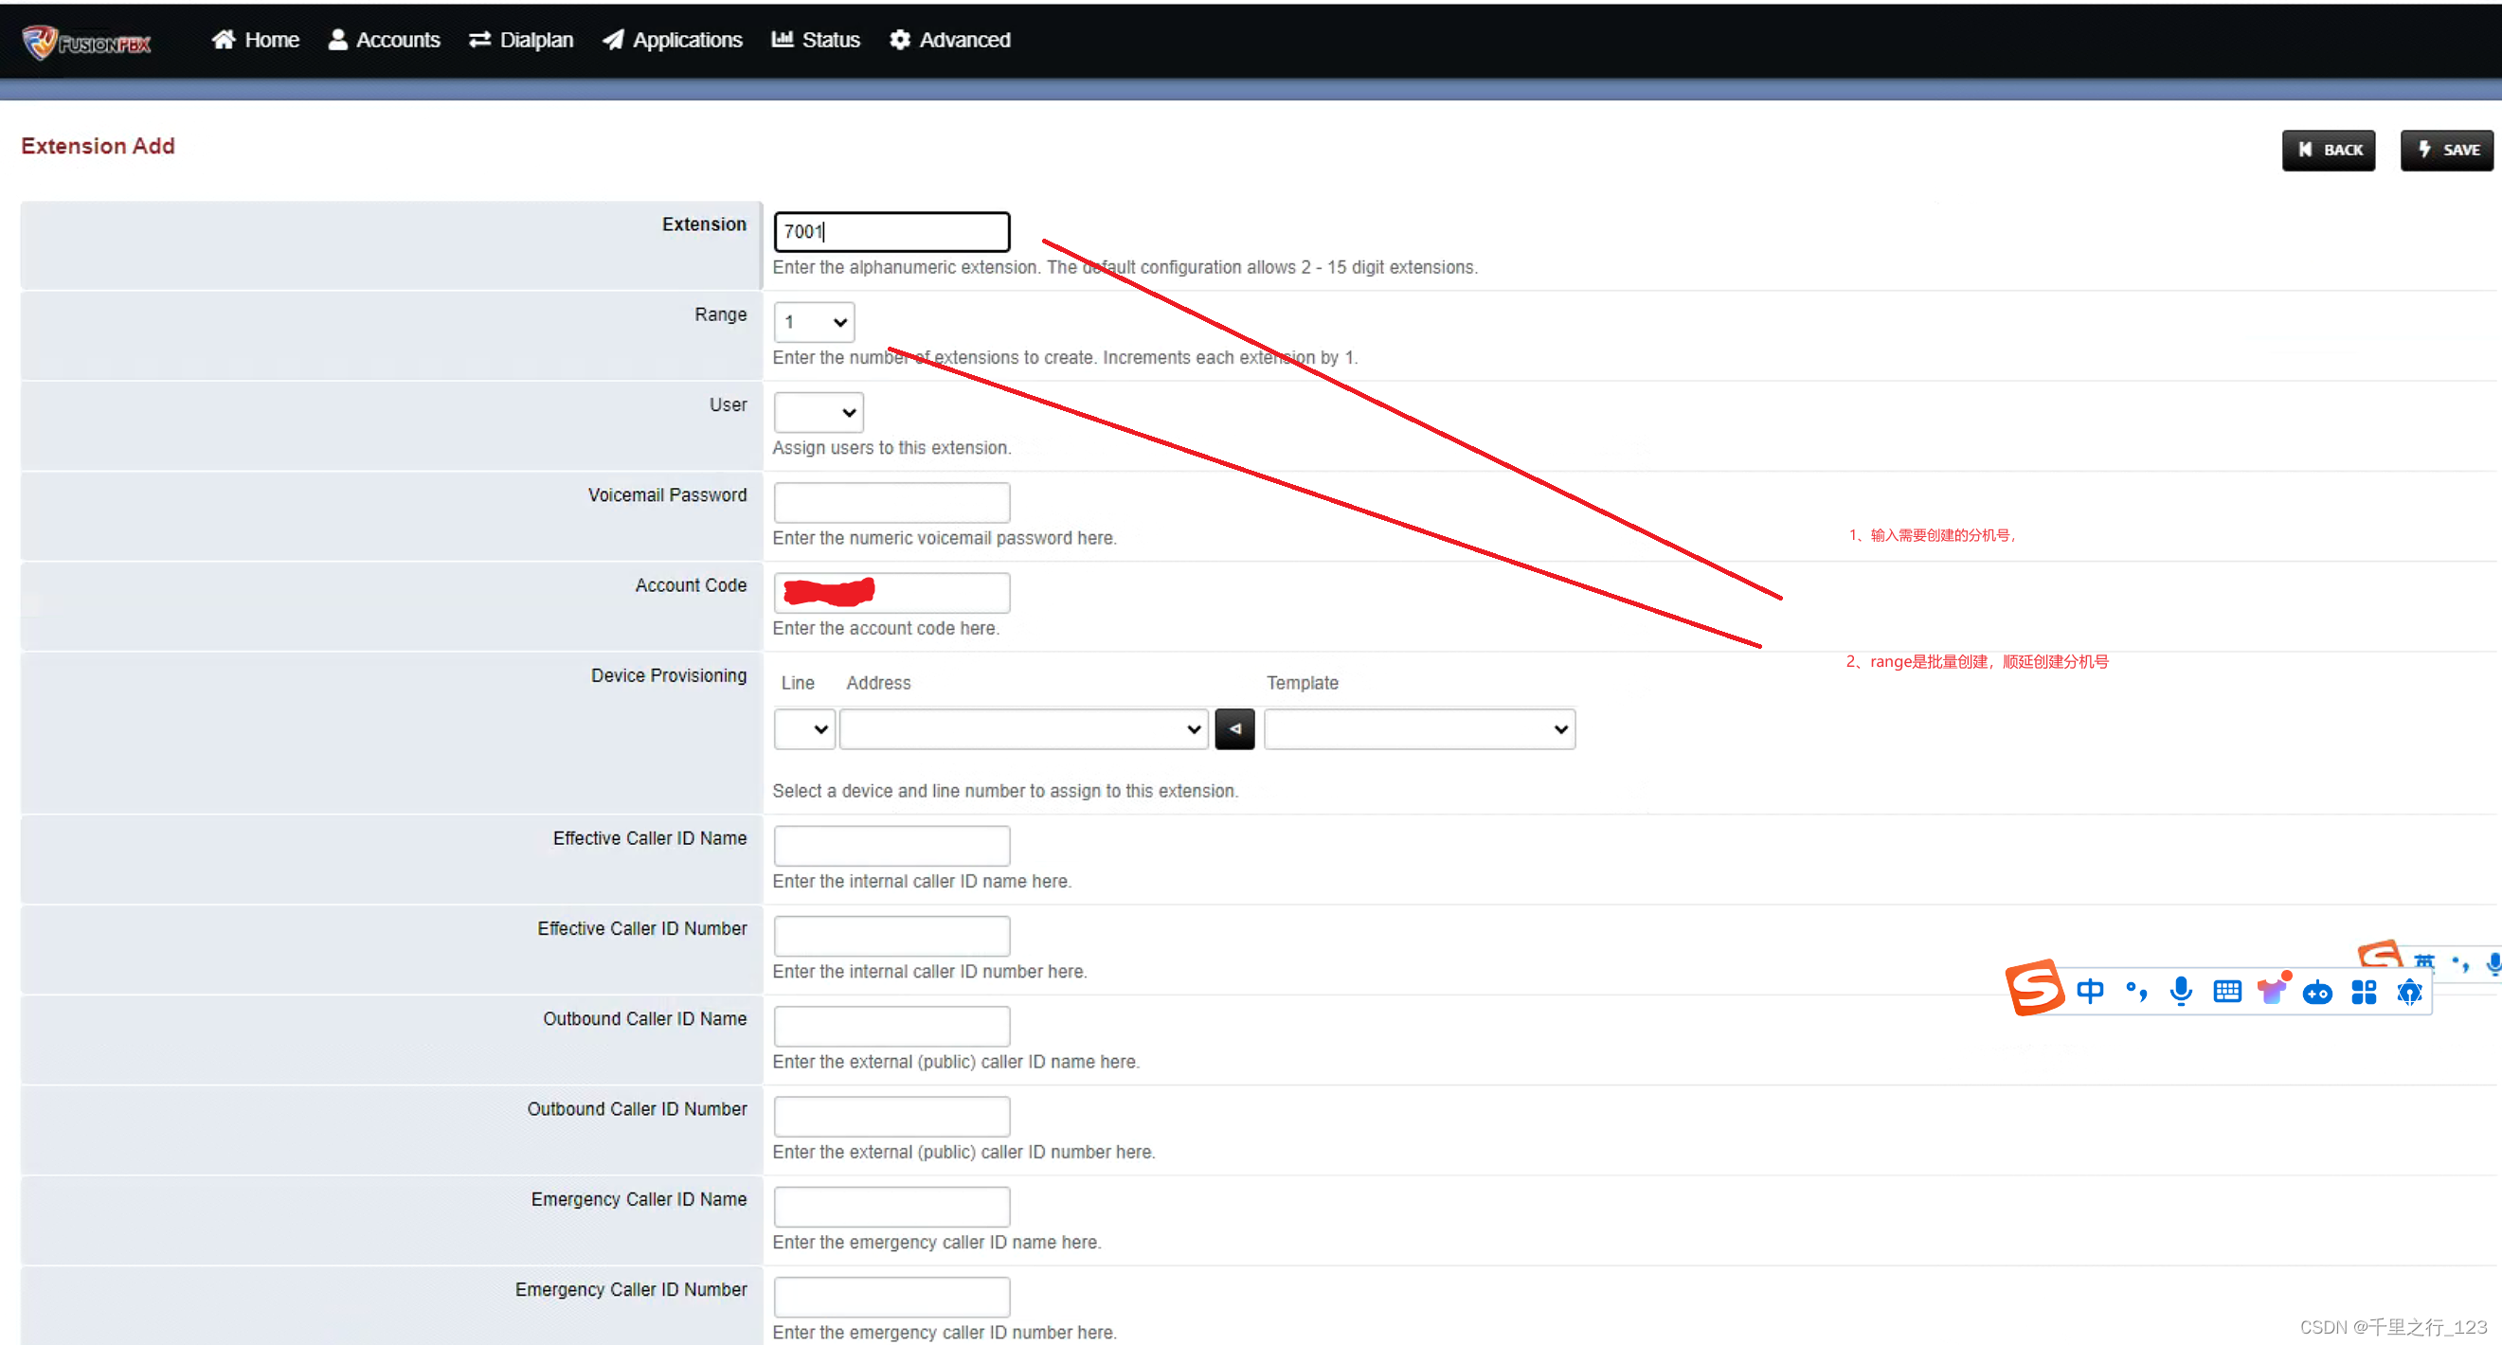
Task: Click the left-arrow button beside Address dropdown
Action: pos(1234,728)
